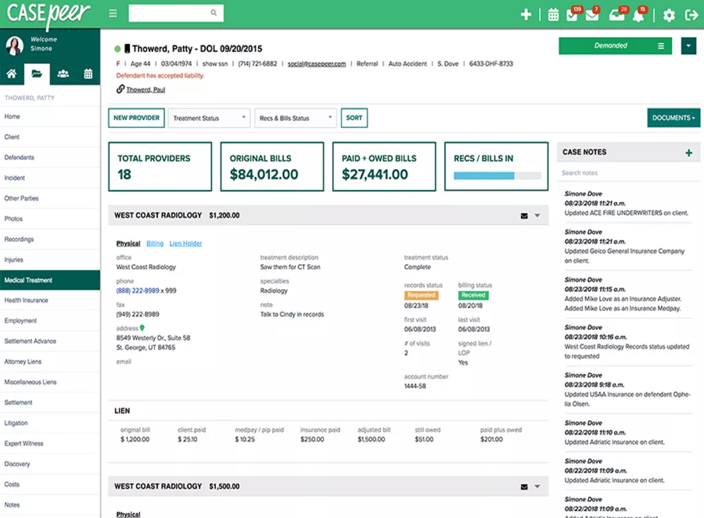Click envelope icon on $1,500.00 West Coast Radiology
The width and height of the screenshot is (704, 518).
[524, 487]
